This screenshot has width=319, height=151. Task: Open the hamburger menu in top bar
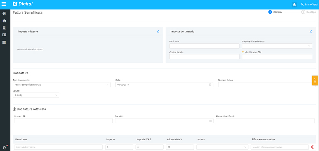4,4
